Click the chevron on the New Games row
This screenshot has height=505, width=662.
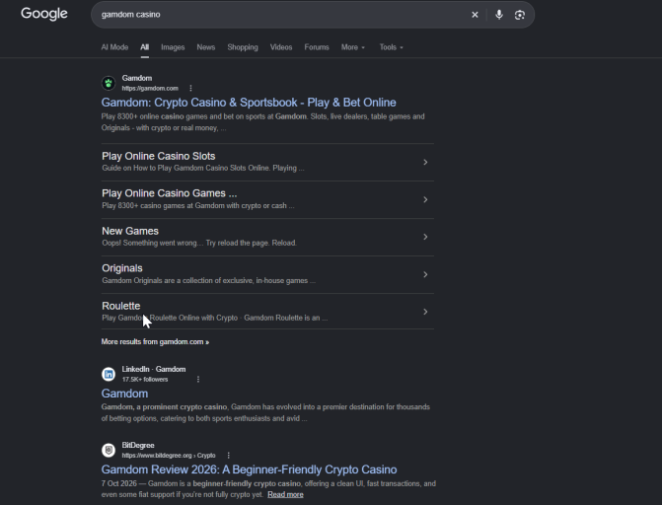pyautogui.click(x=425, y=237)
